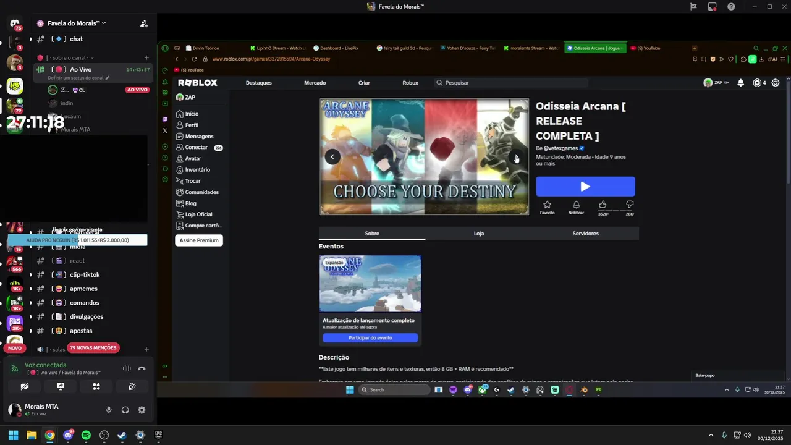The image size is (791, 445).
Task: Open the soundboard button
Action: [132, 386]
